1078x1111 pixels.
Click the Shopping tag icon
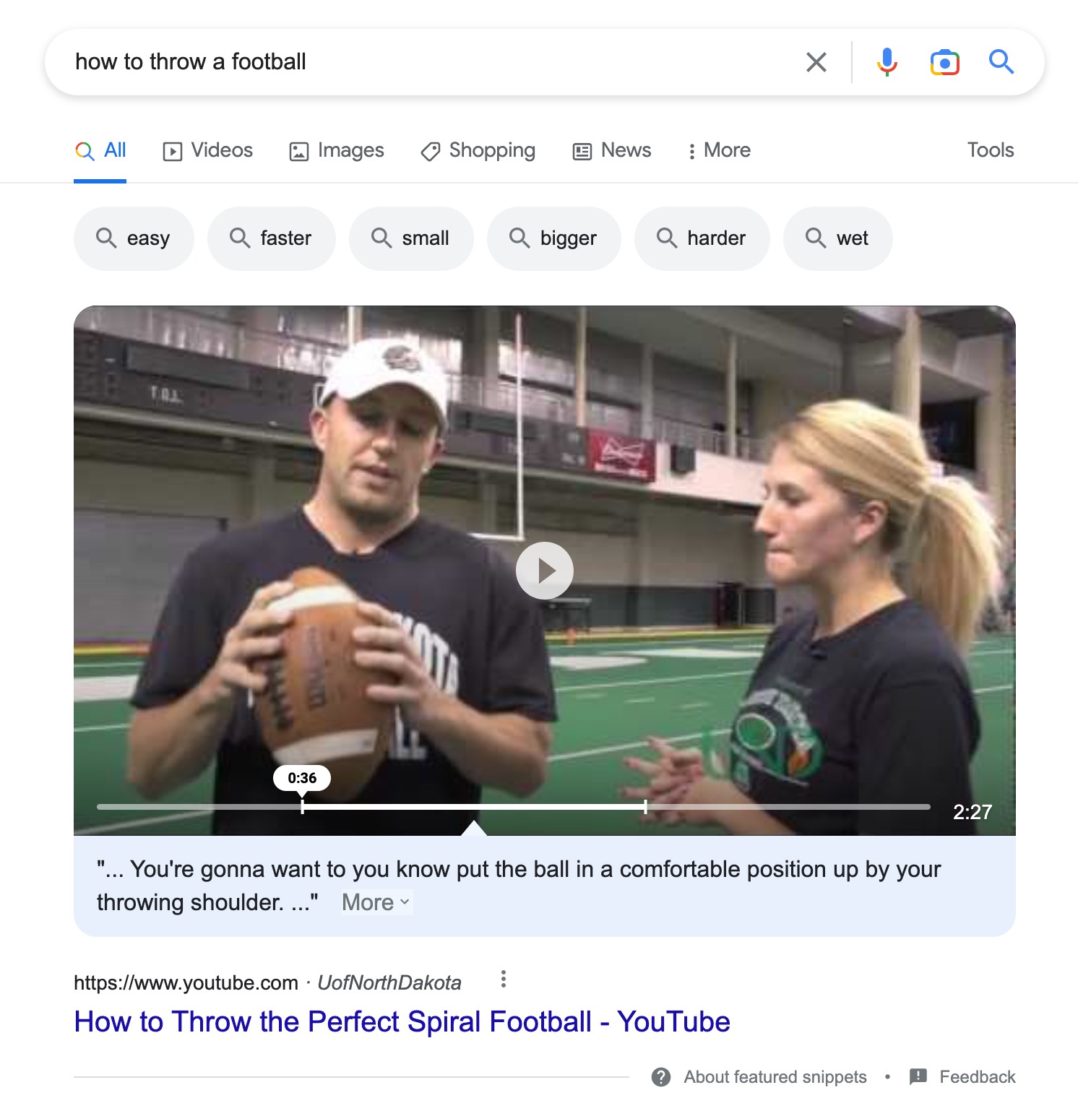pyautogui.click(x=429, y=151)
